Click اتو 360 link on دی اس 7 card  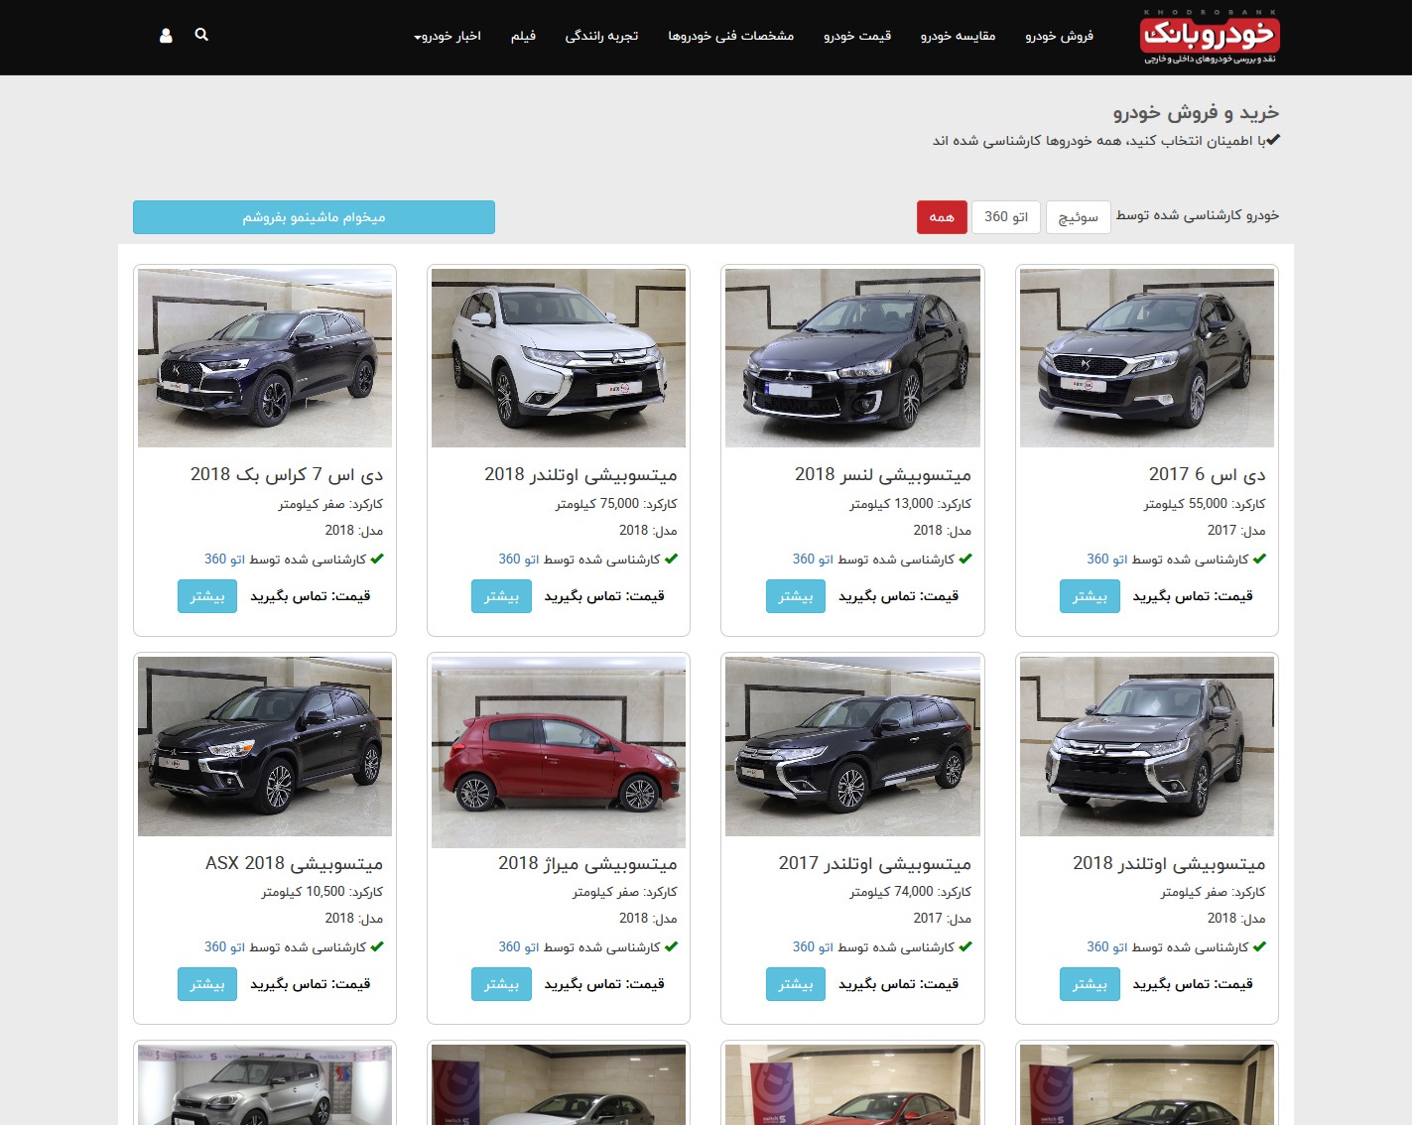[x=224, y=560]
